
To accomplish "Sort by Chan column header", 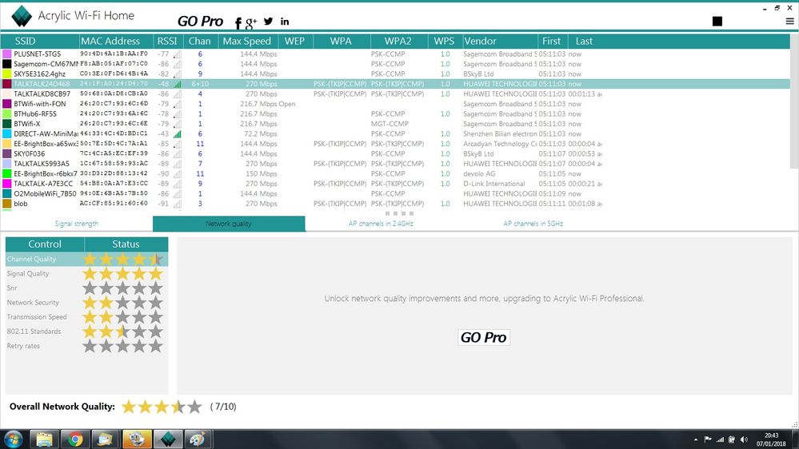I will pyautogui.click(x=200, y=42).
